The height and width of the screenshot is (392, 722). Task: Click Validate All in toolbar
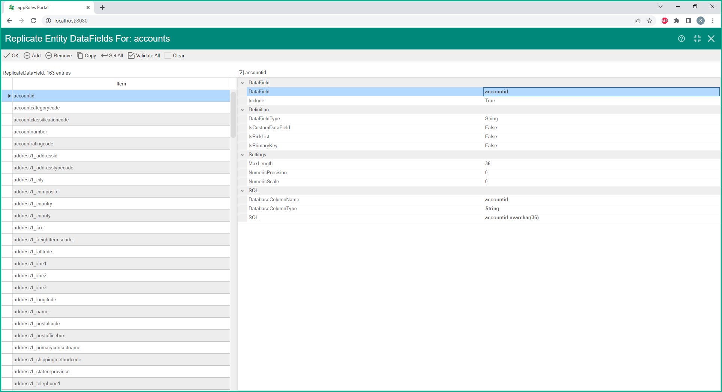pos(144,55)
